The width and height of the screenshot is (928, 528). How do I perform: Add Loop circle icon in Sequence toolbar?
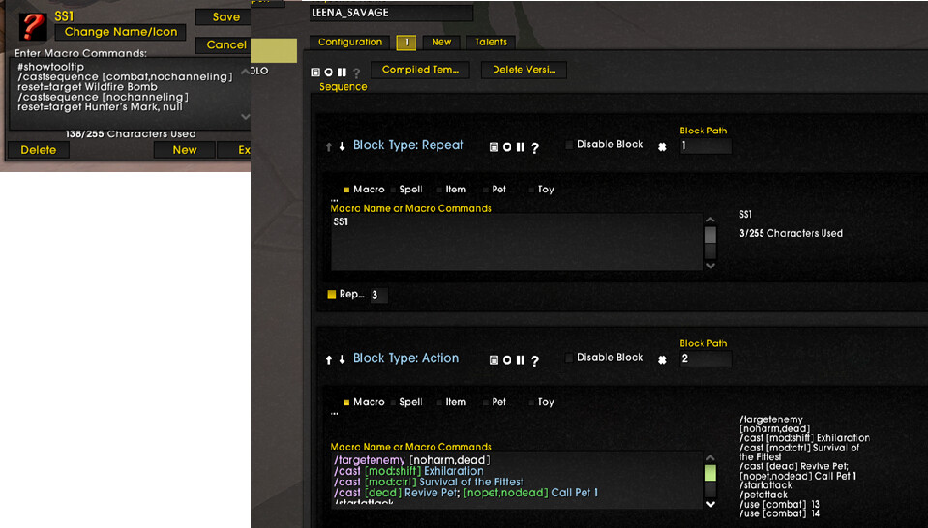[x=328, y=73]
